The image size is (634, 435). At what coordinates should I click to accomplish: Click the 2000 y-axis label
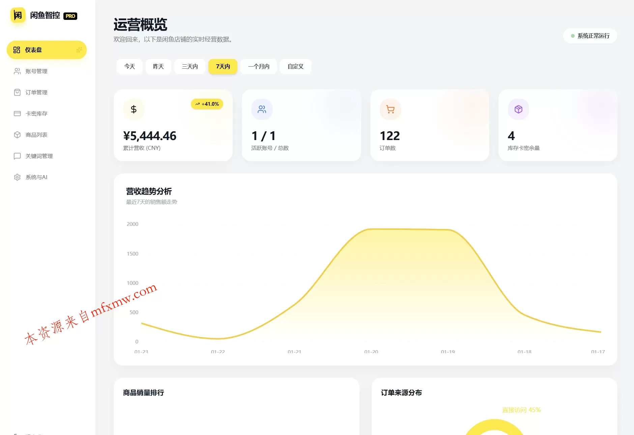tap(133, 224)
